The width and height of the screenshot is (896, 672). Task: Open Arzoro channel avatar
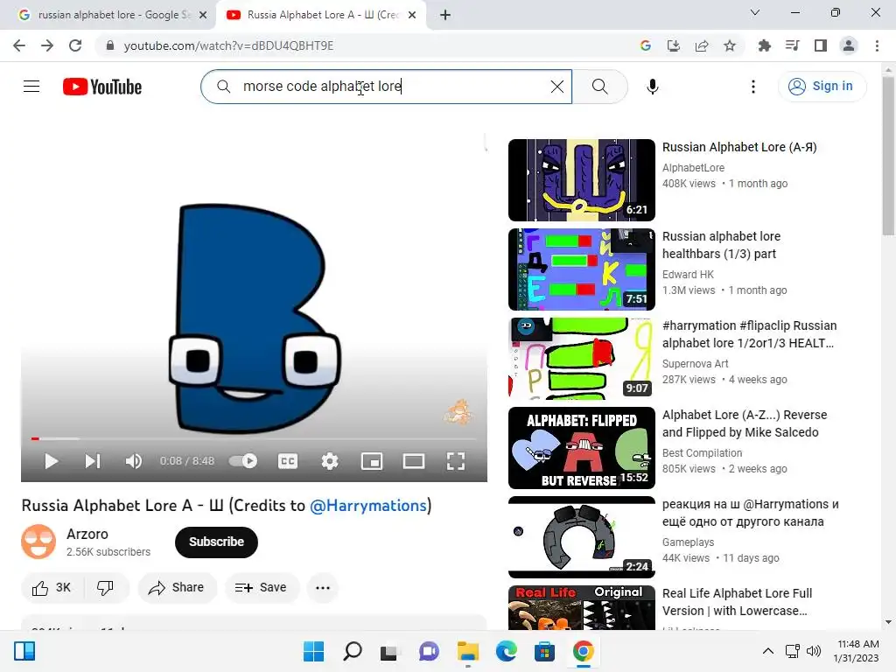click(38, 541)
